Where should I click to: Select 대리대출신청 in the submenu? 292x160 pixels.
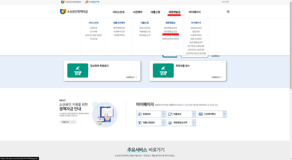145,35
